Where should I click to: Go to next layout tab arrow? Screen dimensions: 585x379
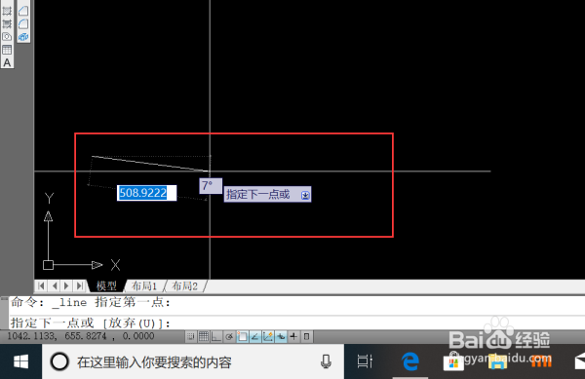(66, 285)
